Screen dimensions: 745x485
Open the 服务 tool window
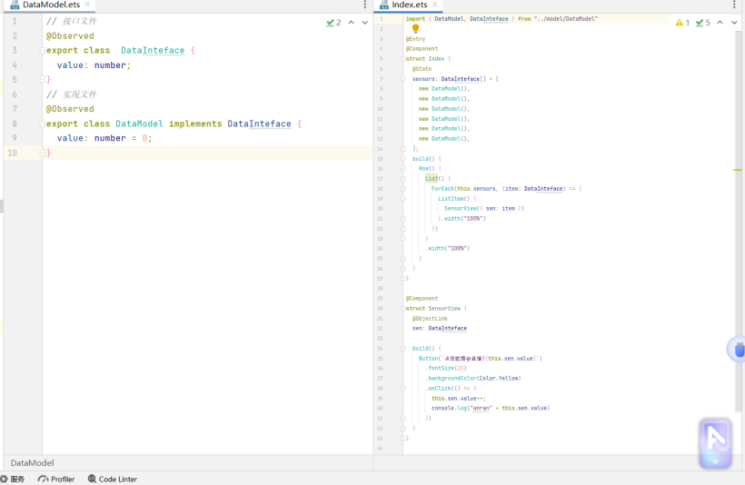[13, 479]
